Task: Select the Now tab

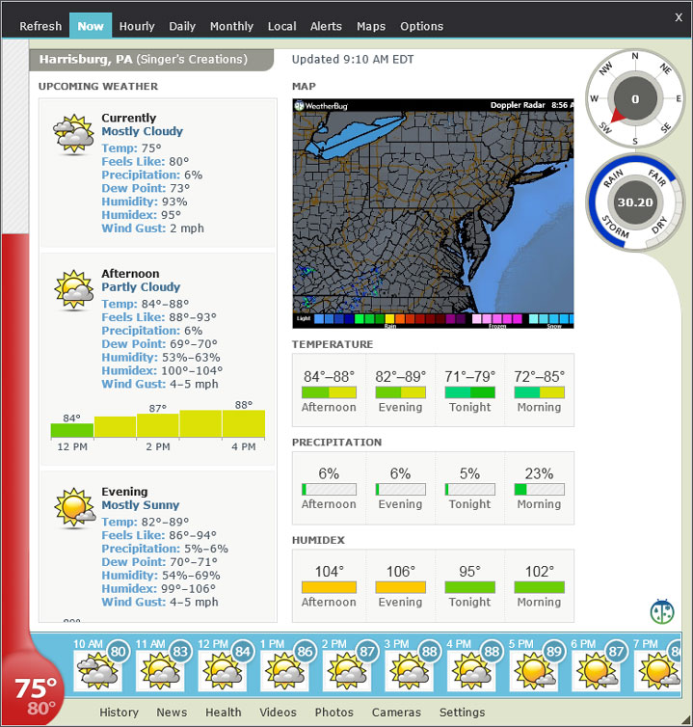Action: 91,25
